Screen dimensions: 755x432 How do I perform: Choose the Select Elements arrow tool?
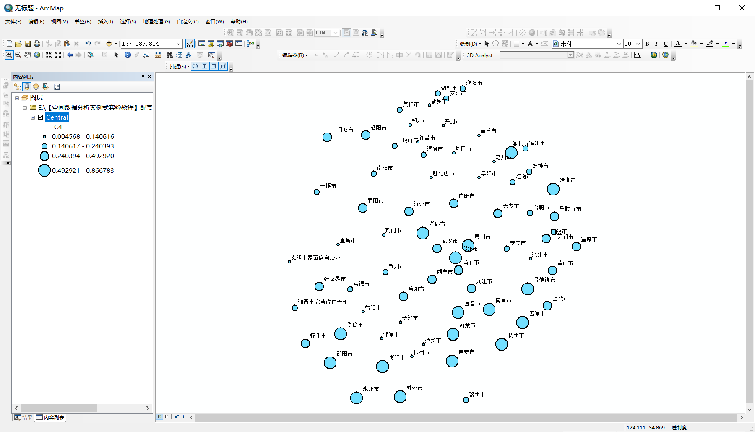click(116, 55)
